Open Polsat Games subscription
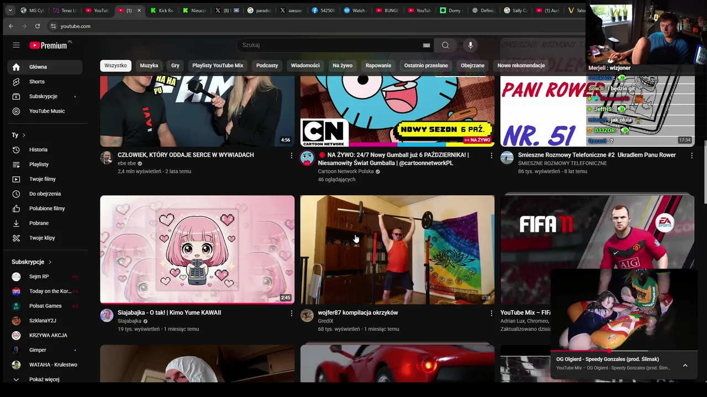Image resolution: width=707 pixels, height=397 pixels. (45, 306)
